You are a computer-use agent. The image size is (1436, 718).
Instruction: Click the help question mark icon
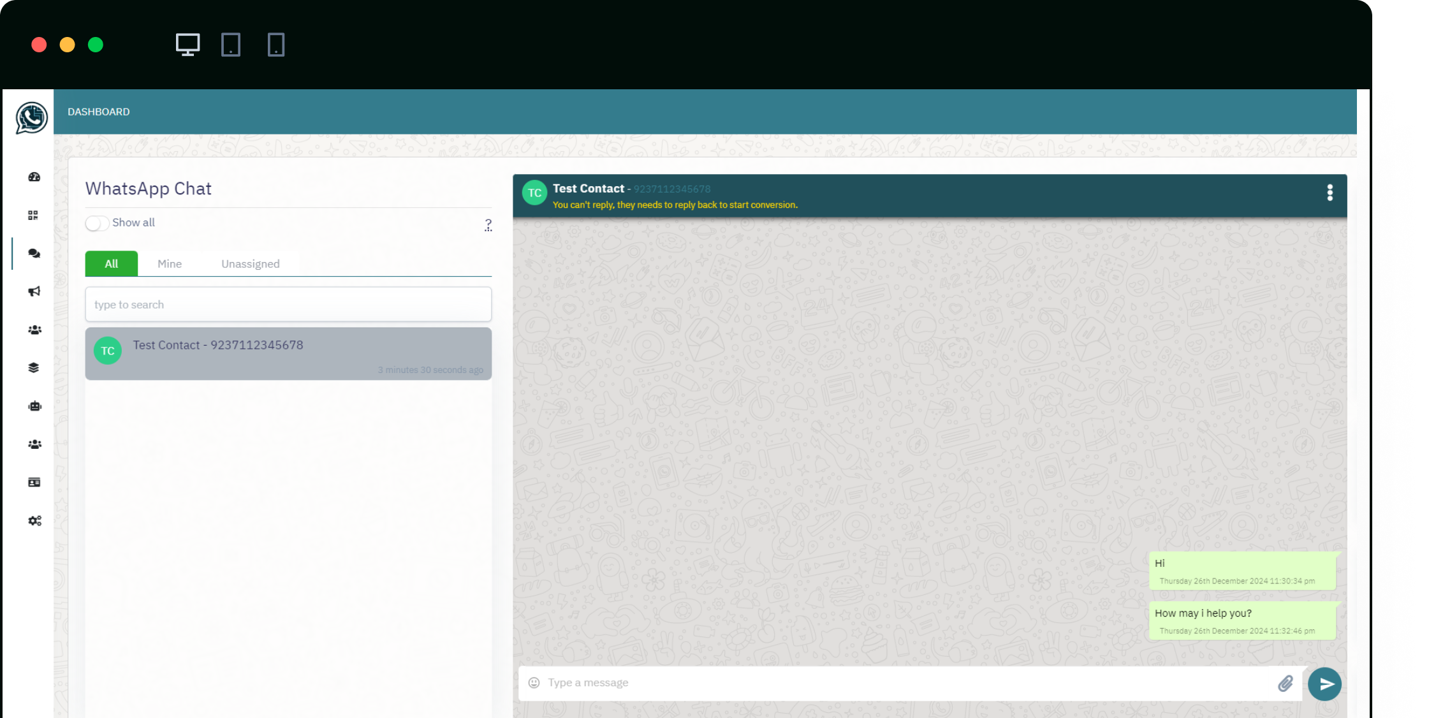[x=488, y=224]
